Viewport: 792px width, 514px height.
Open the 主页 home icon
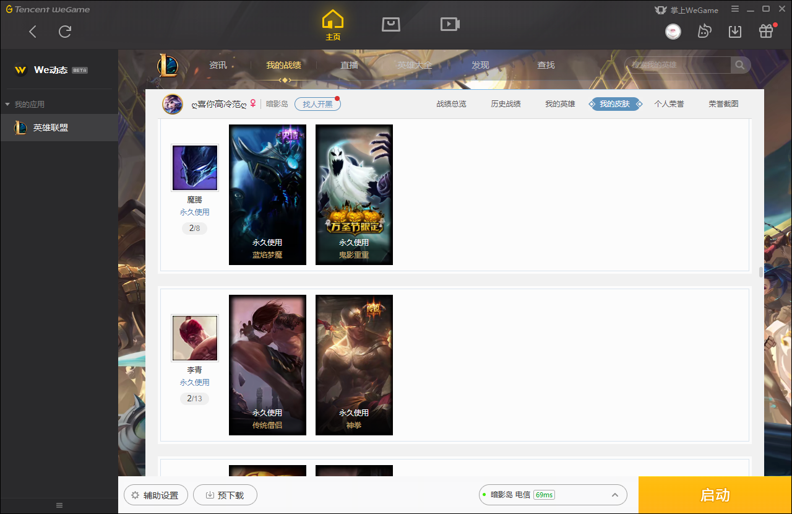[x=333, y=25]
